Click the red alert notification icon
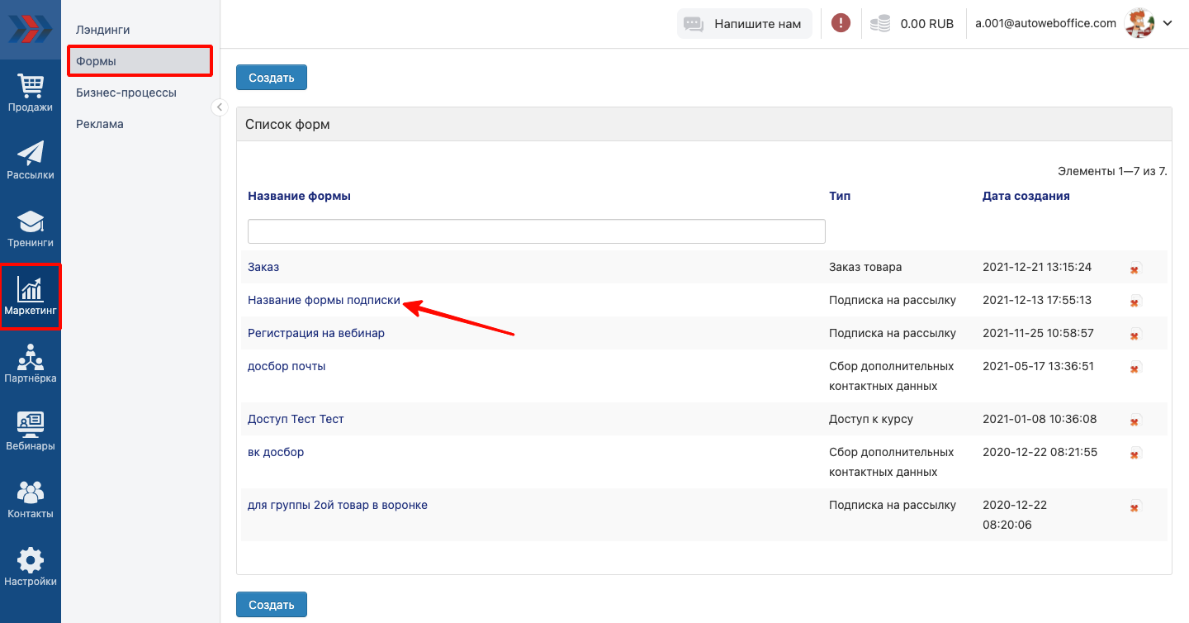The image size is (1189, 623). click(841, 24)
